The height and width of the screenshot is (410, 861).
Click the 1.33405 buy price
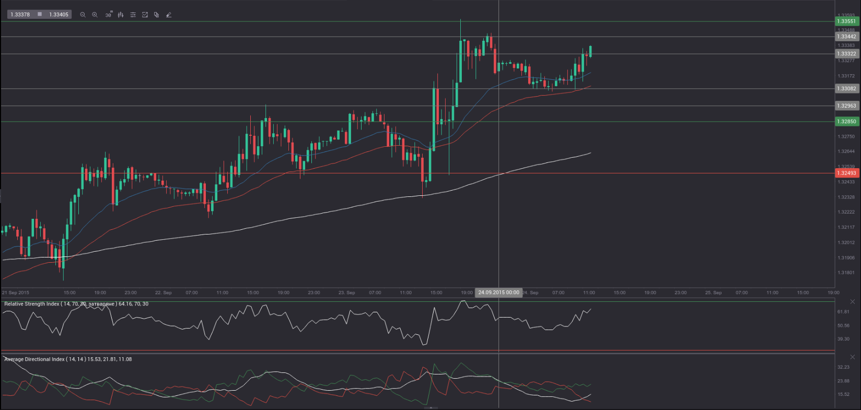[x=59, y=15]
